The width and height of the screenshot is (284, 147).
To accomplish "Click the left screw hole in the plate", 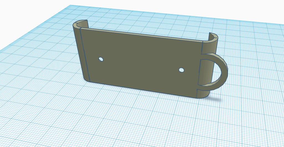I will pos(101,59).
